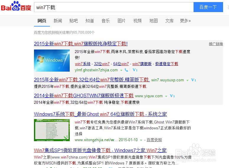This screenshot has height=168, width=229.
Task: Click result count text 百度为您找到相关结果约65,700,000个
Action: click(x=64, y=32)
